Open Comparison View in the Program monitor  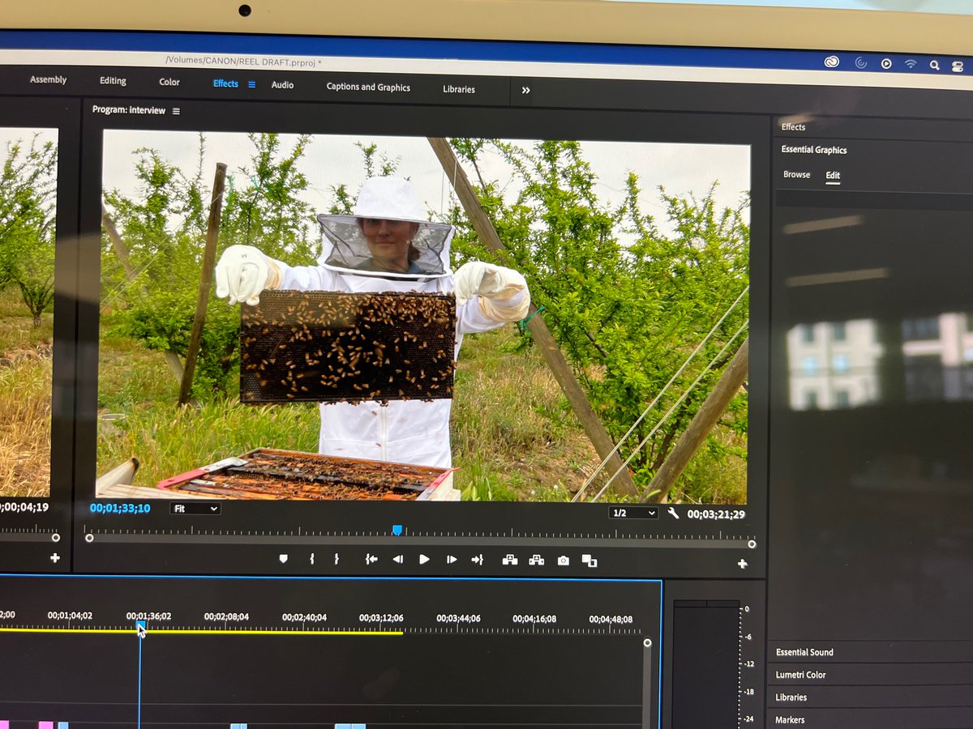pos(589,559)
